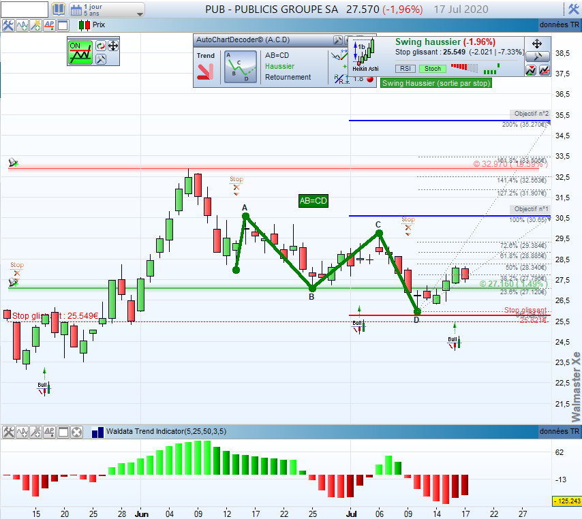Open the book icon next to symbol field
The width and height of the screenshot is (582, 519).
pyautogui.click(x=59, y=10)
